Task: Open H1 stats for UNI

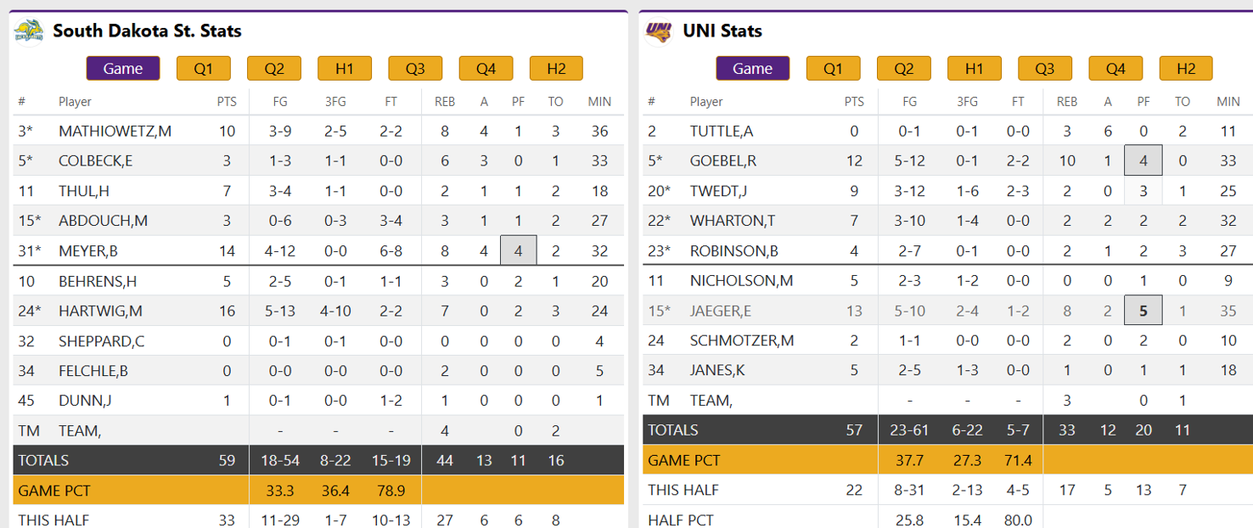Action: pyautogui.click(x=974, y=68)
